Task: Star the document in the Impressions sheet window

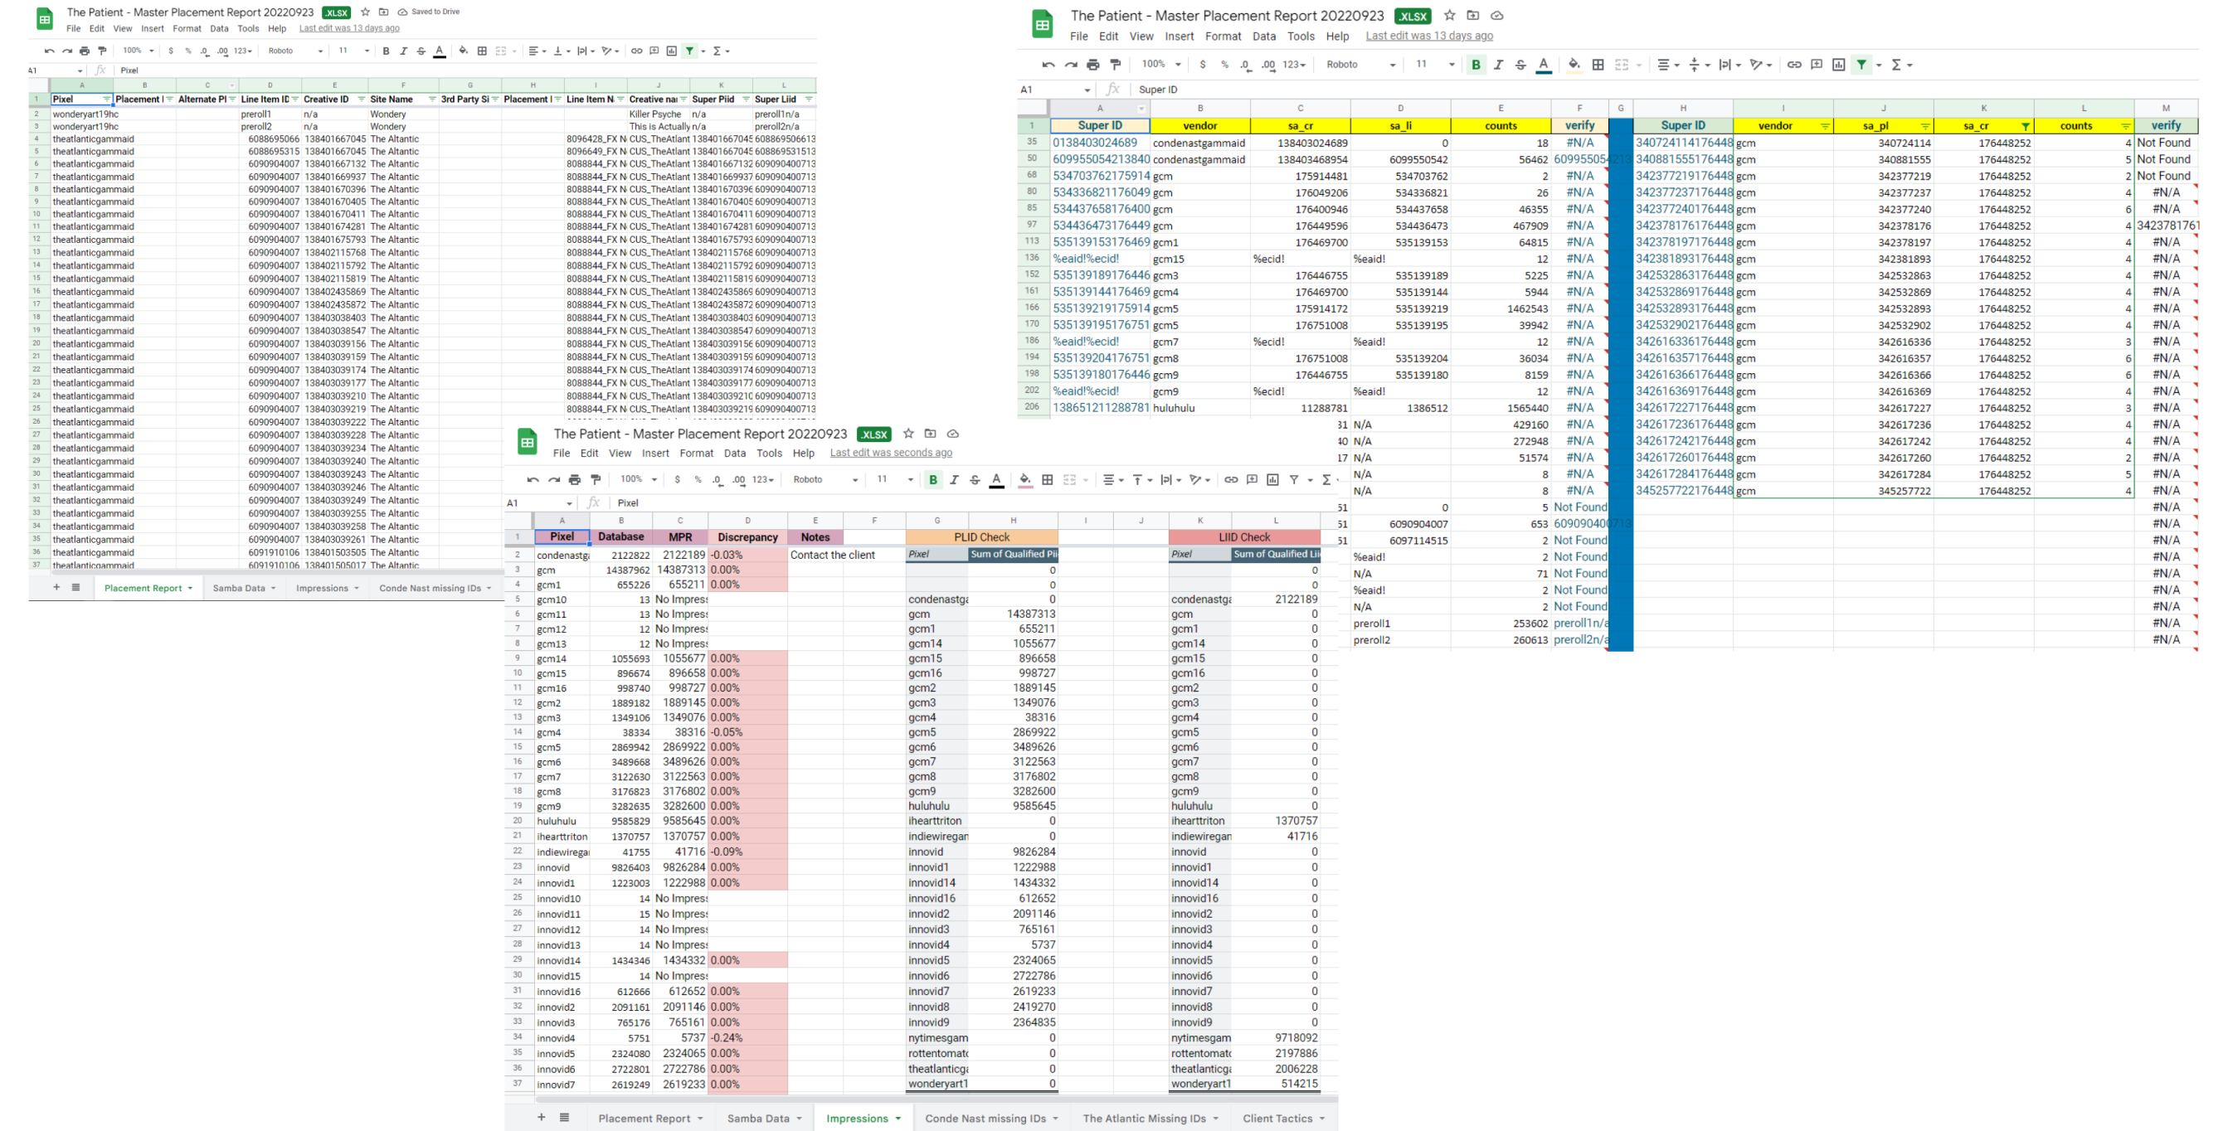Action: pyautogui.click(x=908, y=434)
